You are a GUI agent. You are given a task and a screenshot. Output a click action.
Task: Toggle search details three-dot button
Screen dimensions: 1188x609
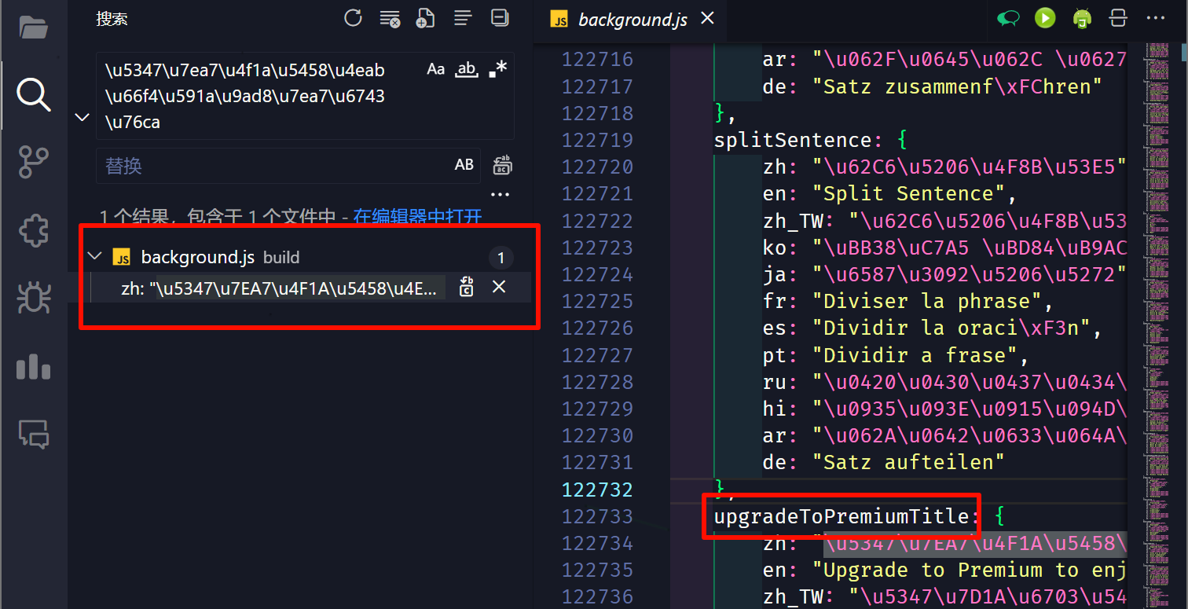[x=500, y=194]
